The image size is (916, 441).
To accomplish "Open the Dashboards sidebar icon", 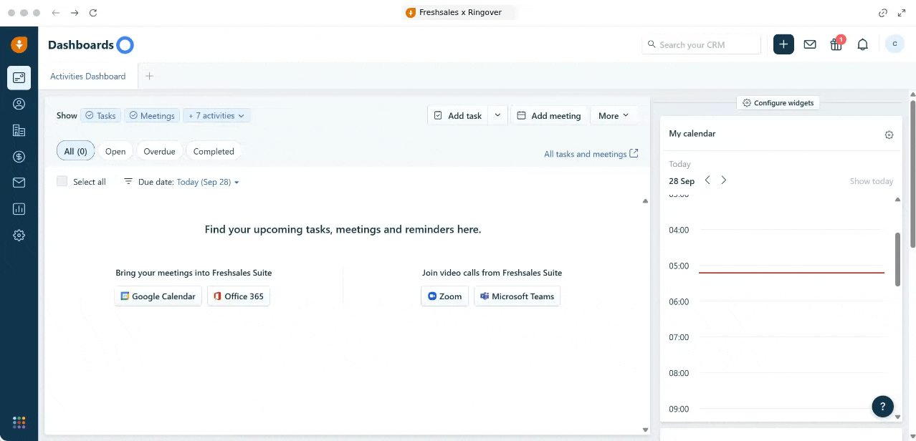I will 19,77.
